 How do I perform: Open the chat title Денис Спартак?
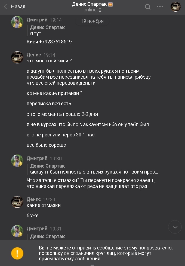(90, 4)
